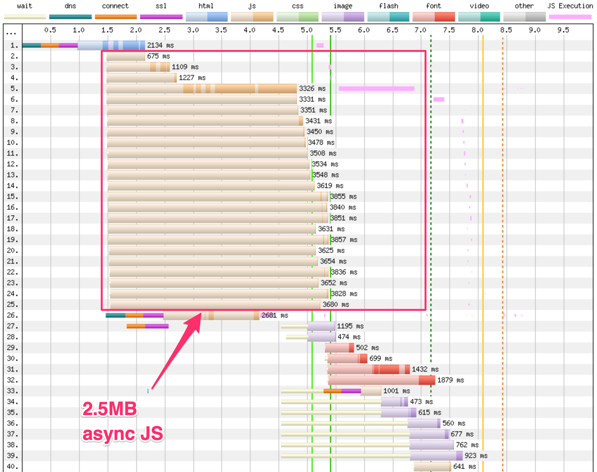Select the 675 ms JS bar in row 2
Screen dimensions: 597x472
126,57
